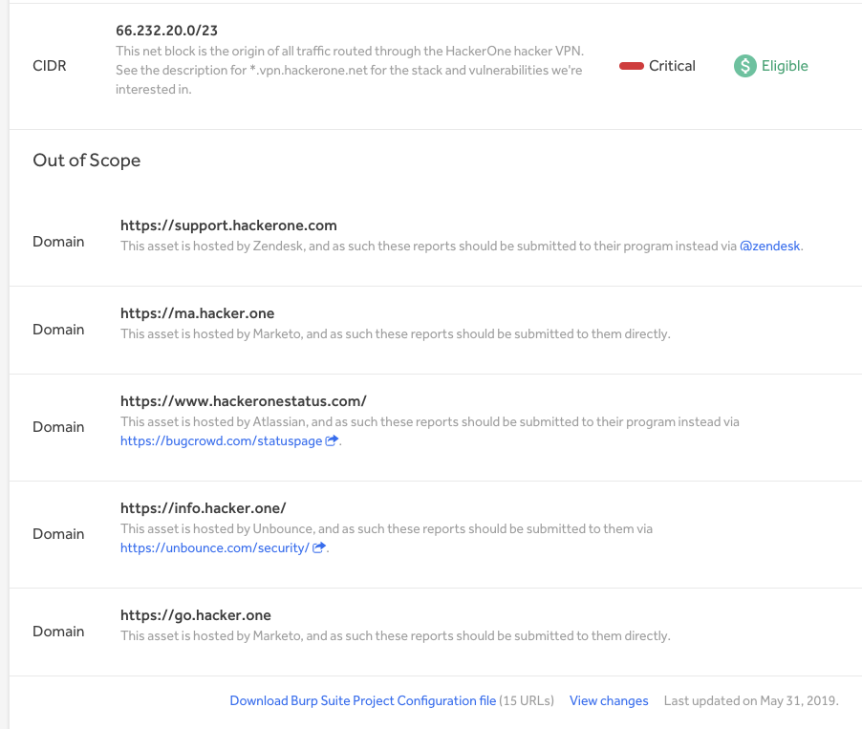Select the 66.232.20.0/23 CIDR asset
Image resolution: width=862 pixels, height=729 pixels.
(166, 31)
